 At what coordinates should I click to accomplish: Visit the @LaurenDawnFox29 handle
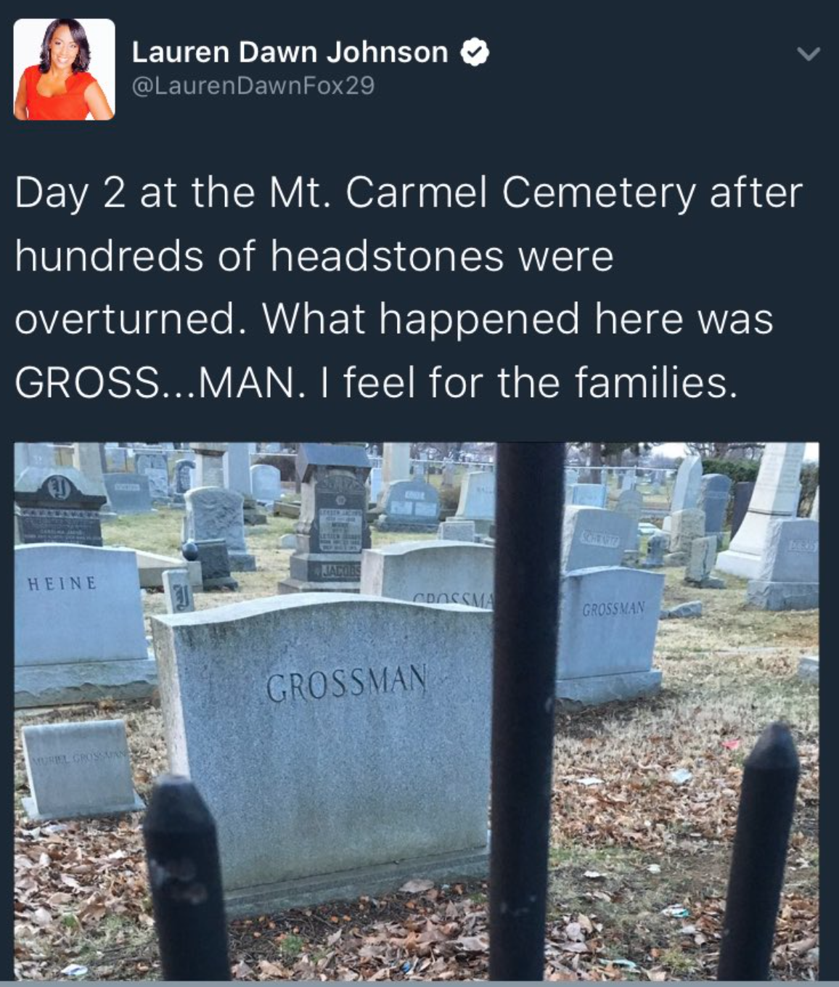pyautogui.click(x=253, y=86)
